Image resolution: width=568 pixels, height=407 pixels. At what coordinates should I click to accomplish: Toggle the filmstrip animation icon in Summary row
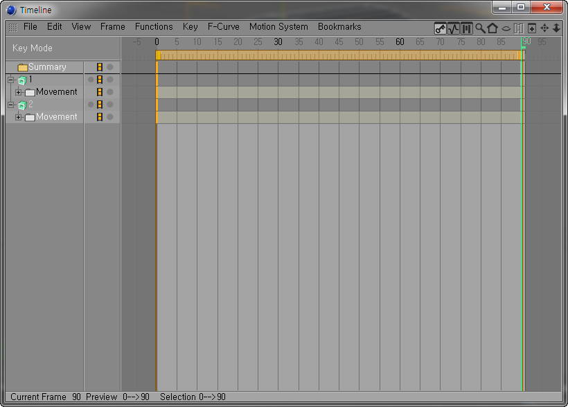click(x=100, y=67)
